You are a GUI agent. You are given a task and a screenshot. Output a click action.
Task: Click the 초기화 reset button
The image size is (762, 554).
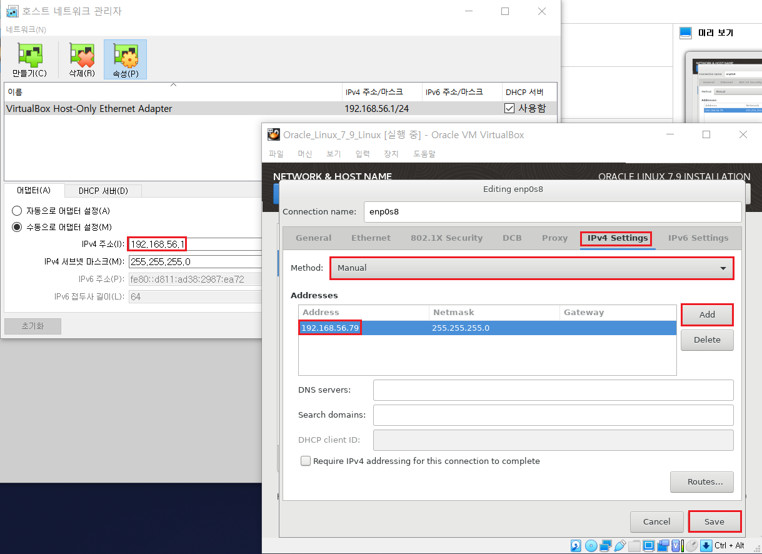(33, 326)
